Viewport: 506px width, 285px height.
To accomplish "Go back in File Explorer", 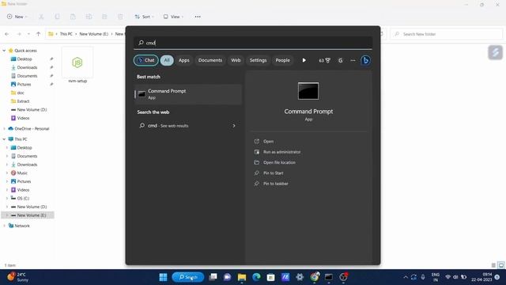I will pyautogui.click(x=7, y=34).
